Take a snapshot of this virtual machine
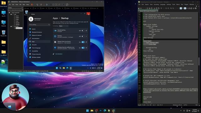The width and height of the screenshot is (201, 113). point(41,5)
